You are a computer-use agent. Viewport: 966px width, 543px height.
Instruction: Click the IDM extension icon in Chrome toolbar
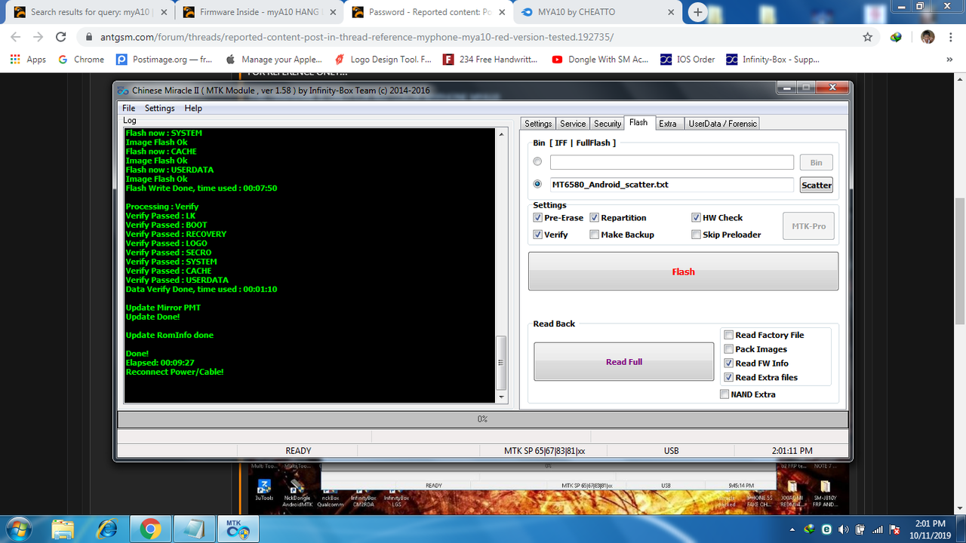[x=896, y=37]
